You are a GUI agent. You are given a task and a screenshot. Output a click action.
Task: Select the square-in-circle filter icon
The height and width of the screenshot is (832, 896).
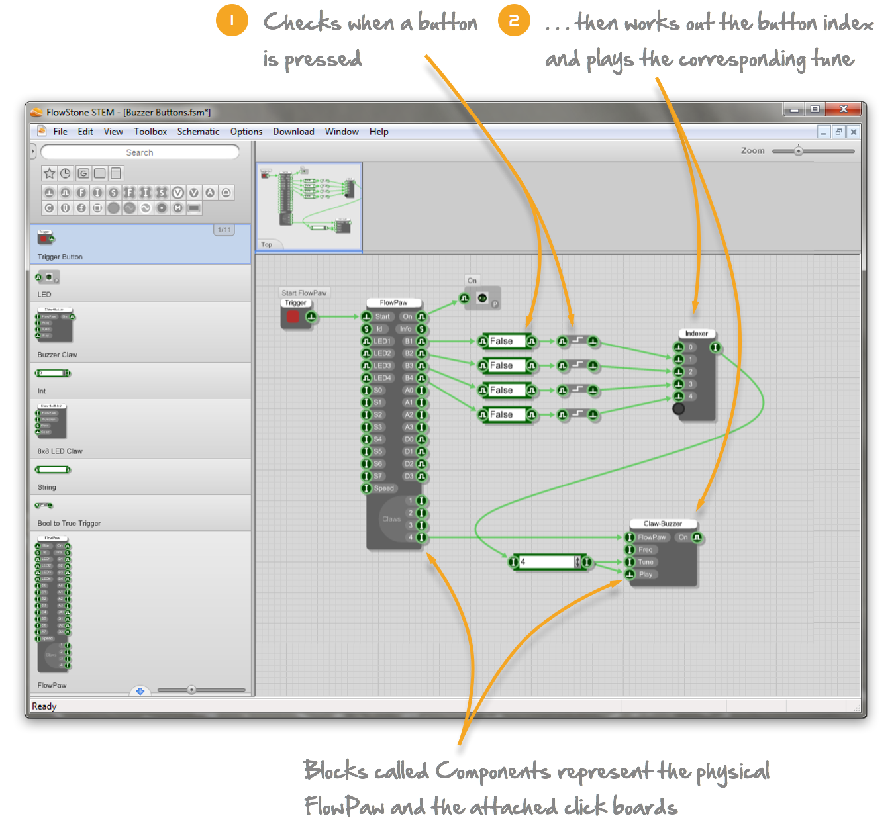click(x=97, y=208)
